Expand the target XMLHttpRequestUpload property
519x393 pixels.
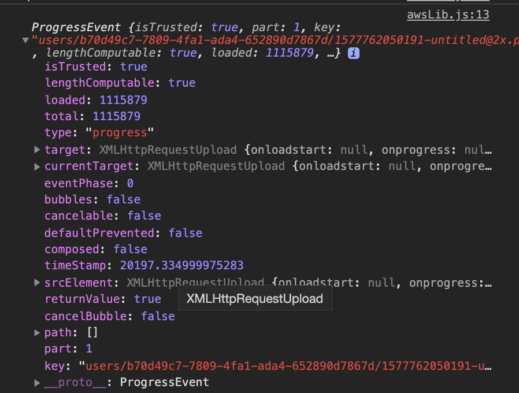36,150
